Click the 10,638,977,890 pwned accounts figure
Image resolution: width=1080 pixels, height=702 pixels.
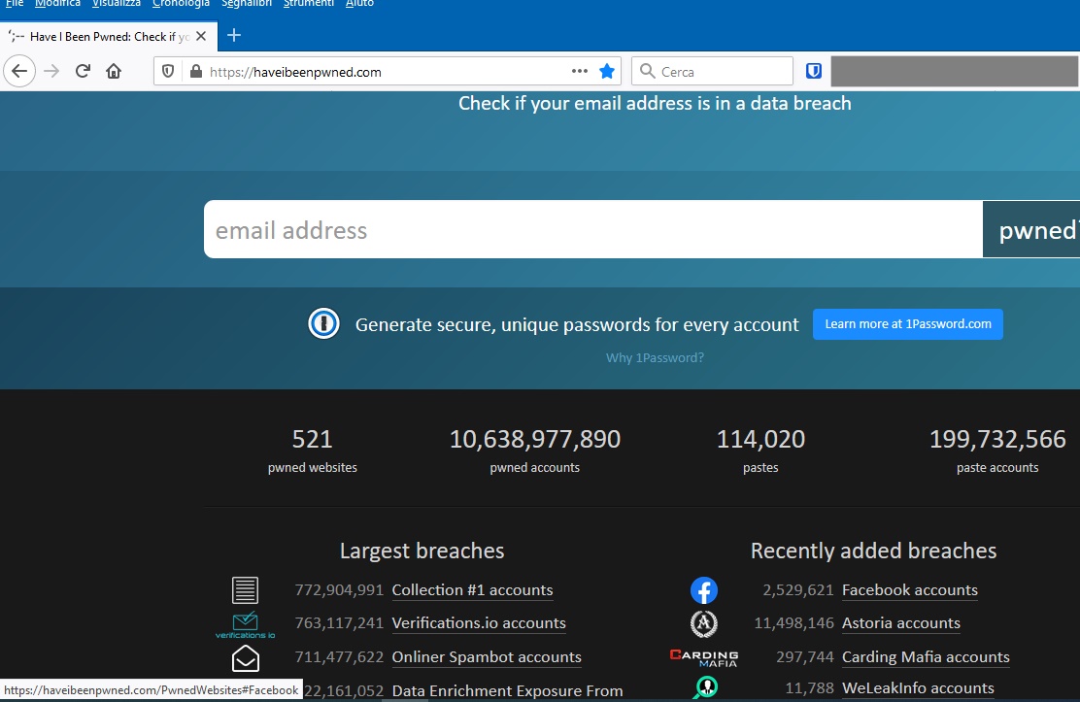[x=535, y=439]
